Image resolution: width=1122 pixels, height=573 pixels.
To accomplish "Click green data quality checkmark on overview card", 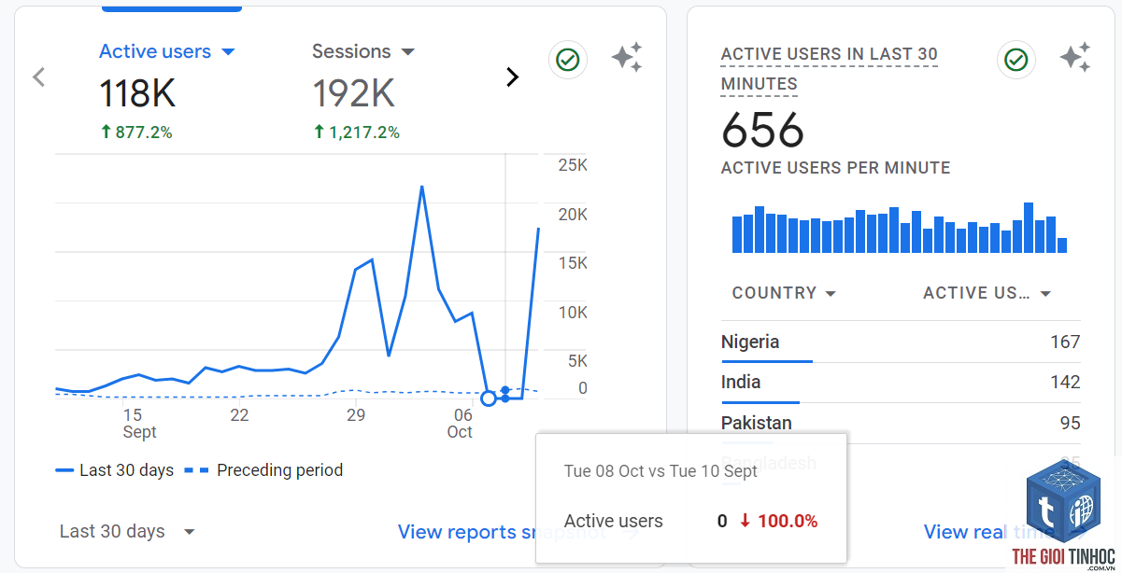I will point(567,60).
